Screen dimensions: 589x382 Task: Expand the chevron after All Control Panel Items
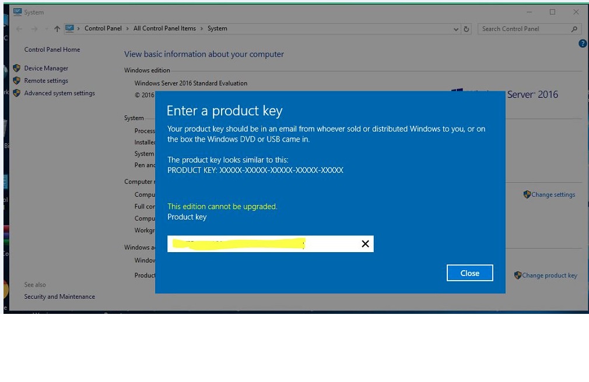coord(201,29)
